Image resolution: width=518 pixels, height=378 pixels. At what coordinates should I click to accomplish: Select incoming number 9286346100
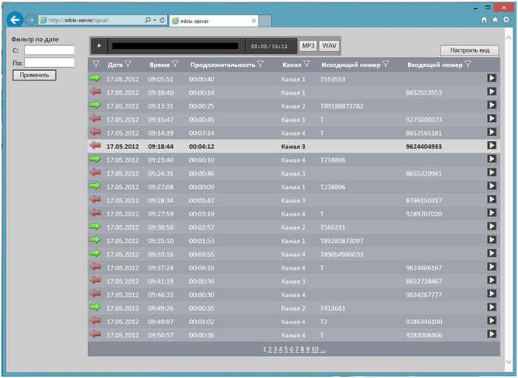[424, 322]
